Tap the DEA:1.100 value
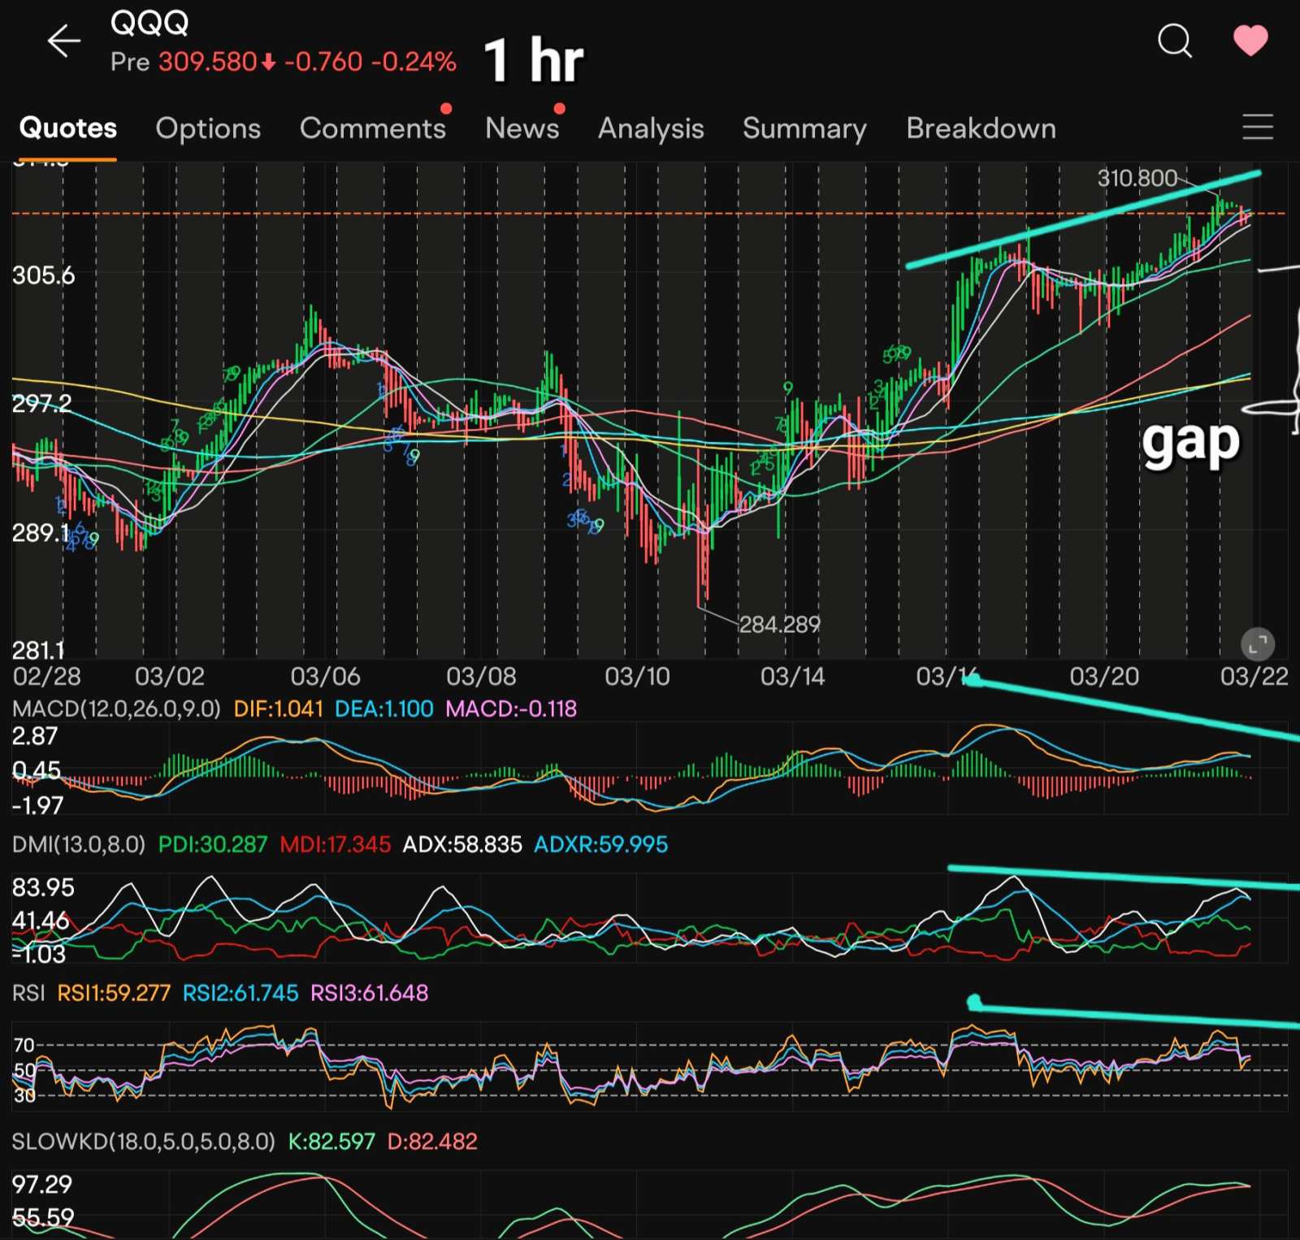Viewport: 1300px width, 1240px height. click(384, 709)
